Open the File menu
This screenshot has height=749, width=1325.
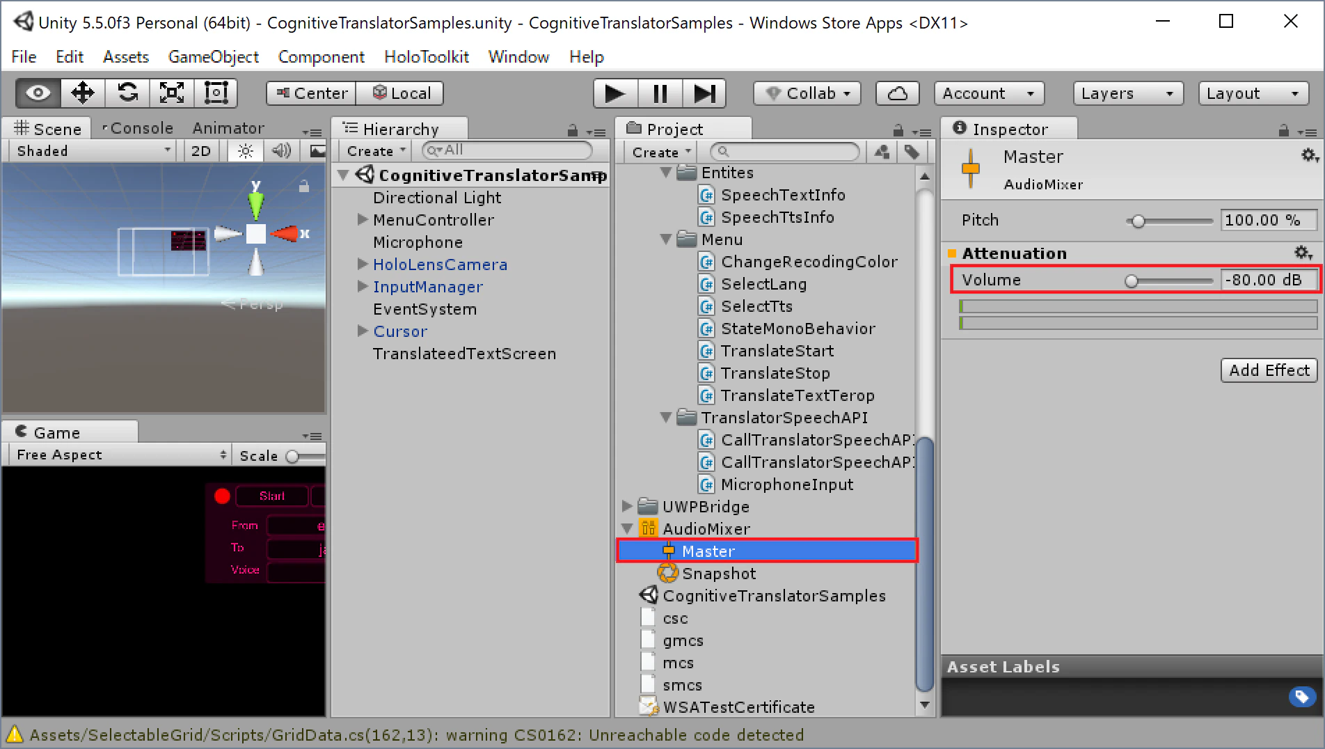(24, 57)
